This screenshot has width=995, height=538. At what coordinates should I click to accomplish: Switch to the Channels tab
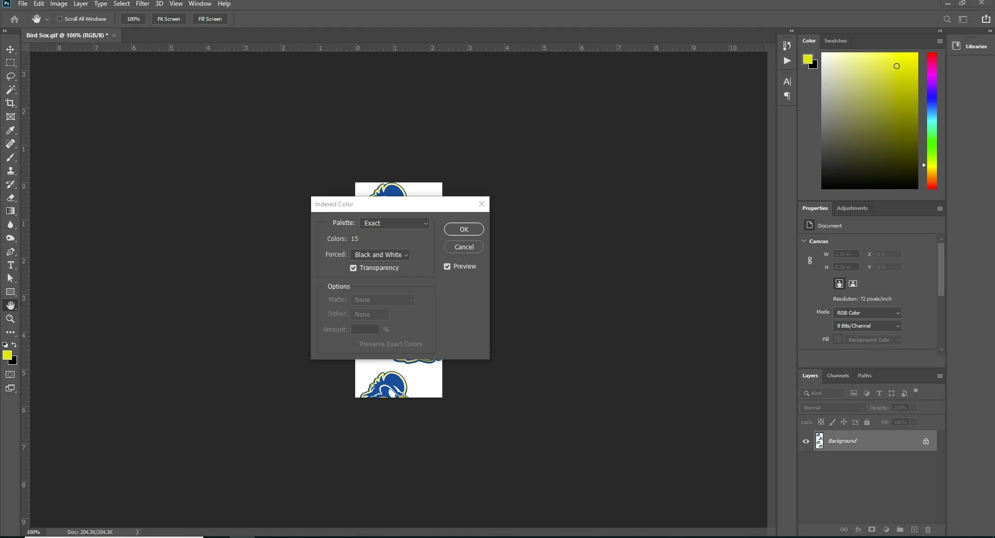[838, 376]
